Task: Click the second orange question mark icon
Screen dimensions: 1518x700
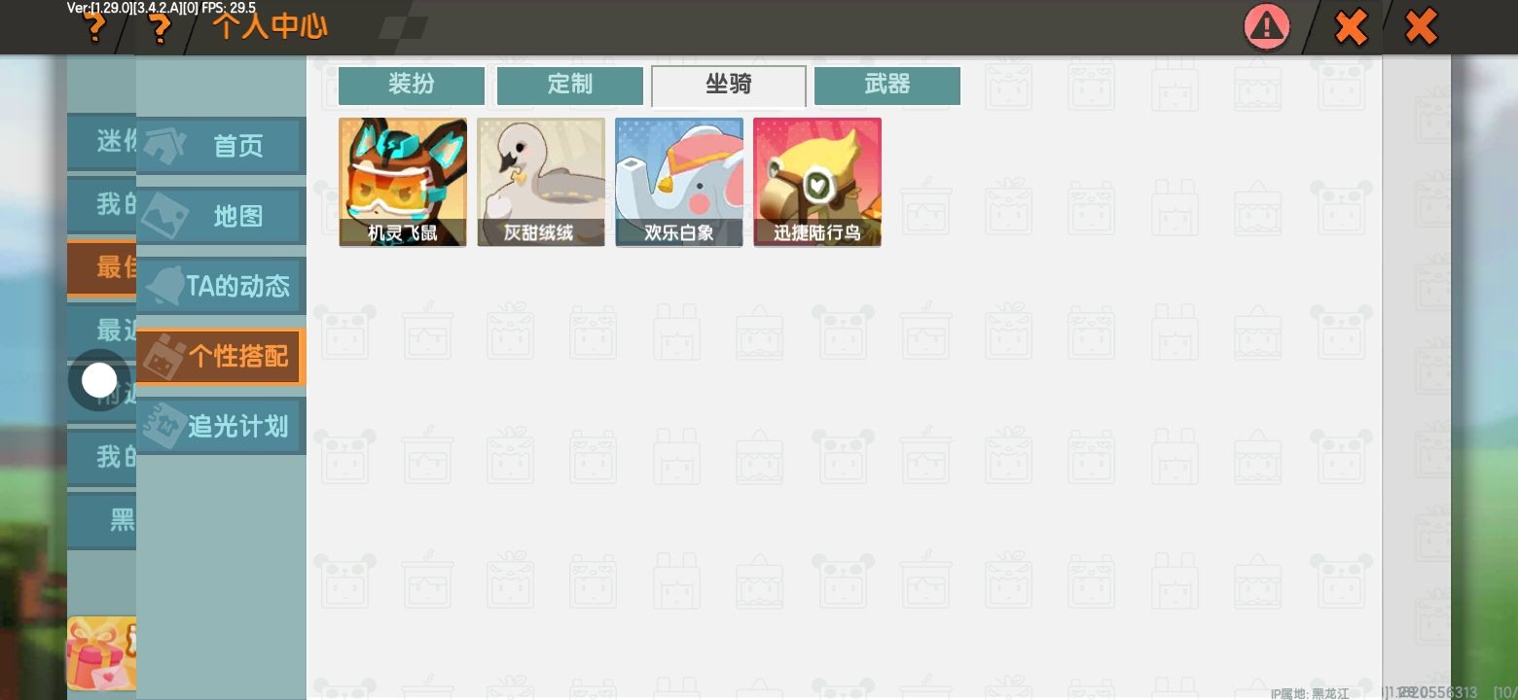Action: 159,28
